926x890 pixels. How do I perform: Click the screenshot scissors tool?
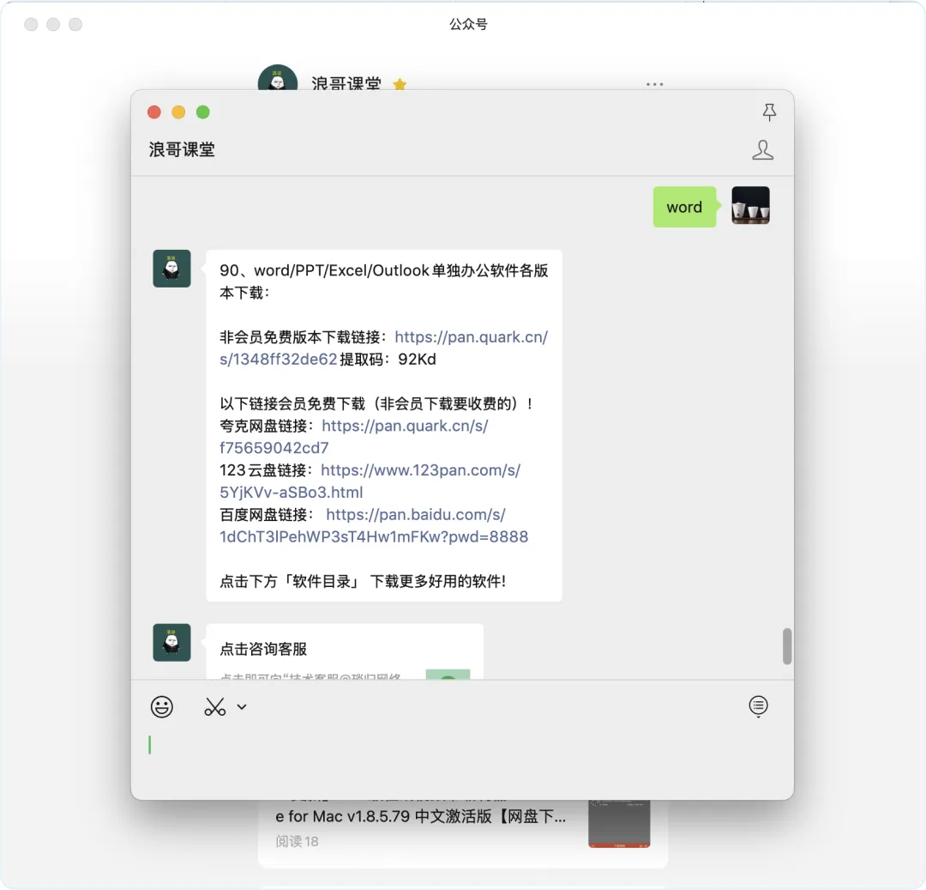pyautogui.click(x=215, y=707)
